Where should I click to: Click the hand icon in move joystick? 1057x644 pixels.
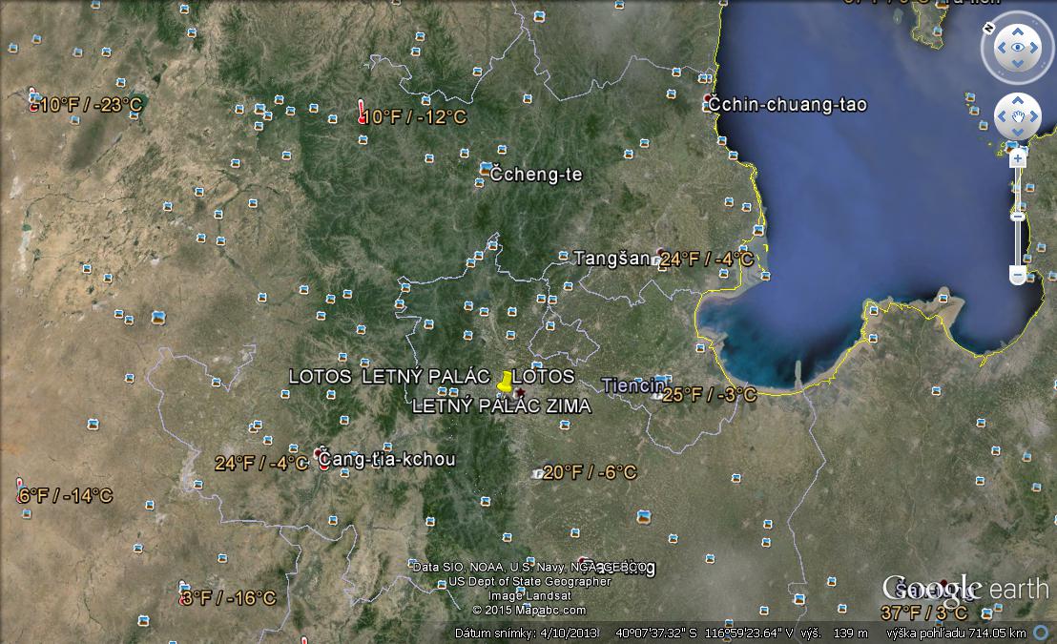click(1018, 117)
